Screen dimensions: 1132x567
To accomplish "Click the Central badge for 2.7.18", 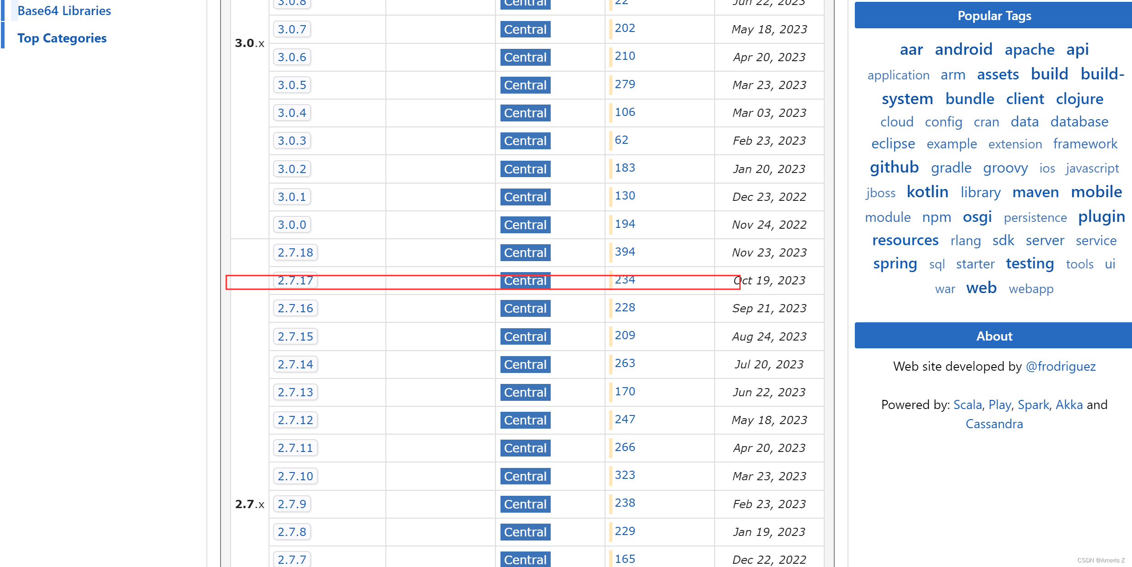I will click(x=525, y=252).
